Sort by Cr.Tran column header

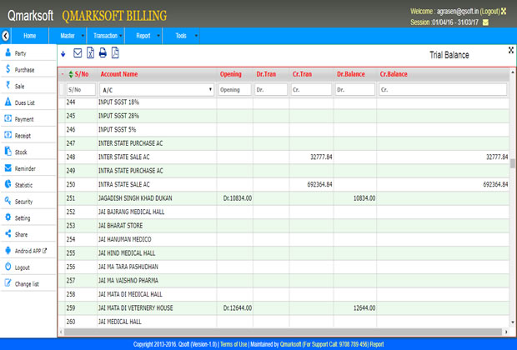coord(302,74)
